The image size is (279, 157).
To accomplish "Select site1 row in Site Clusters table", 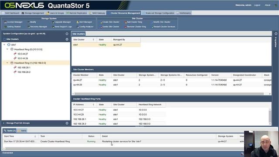I will point(106,45).
